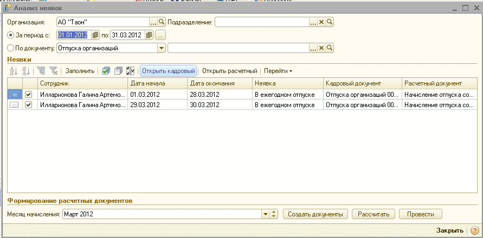Open the calendar for the period start date
The height and width of the screenshot is (238, 483).
(x=96, y=35)
